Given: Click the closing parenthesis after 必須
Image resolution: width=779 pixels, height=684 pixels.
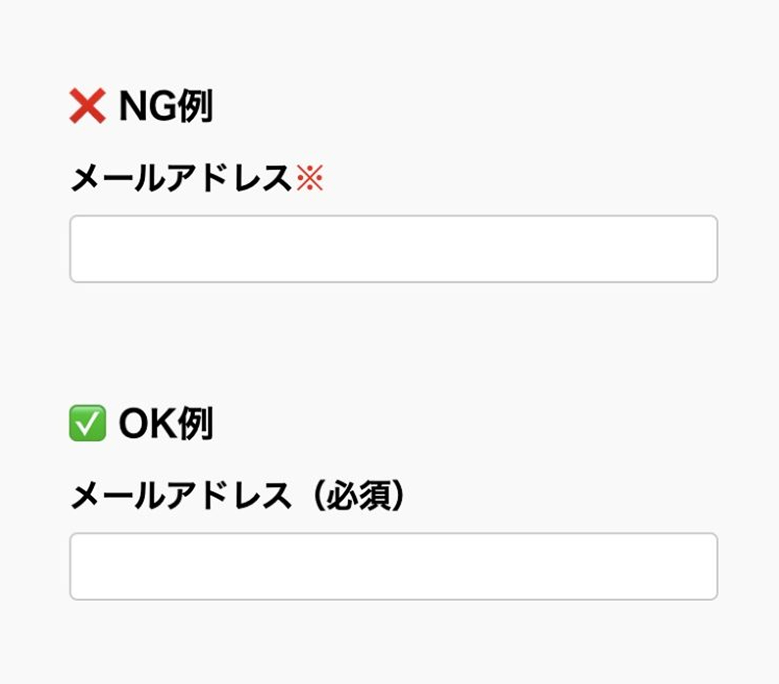Looking at the screenshot, I should point(398,496).
